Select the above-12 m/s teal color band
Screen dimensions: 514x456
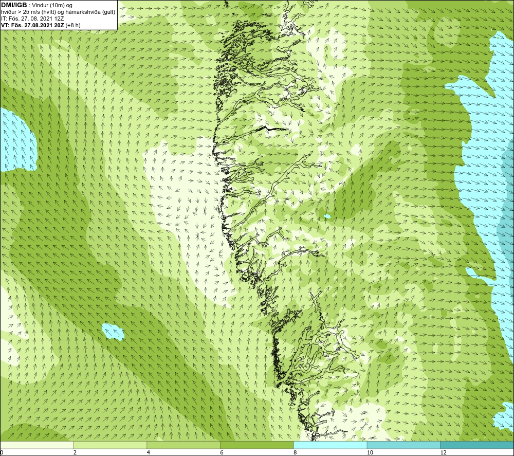[x=478, y=445]
